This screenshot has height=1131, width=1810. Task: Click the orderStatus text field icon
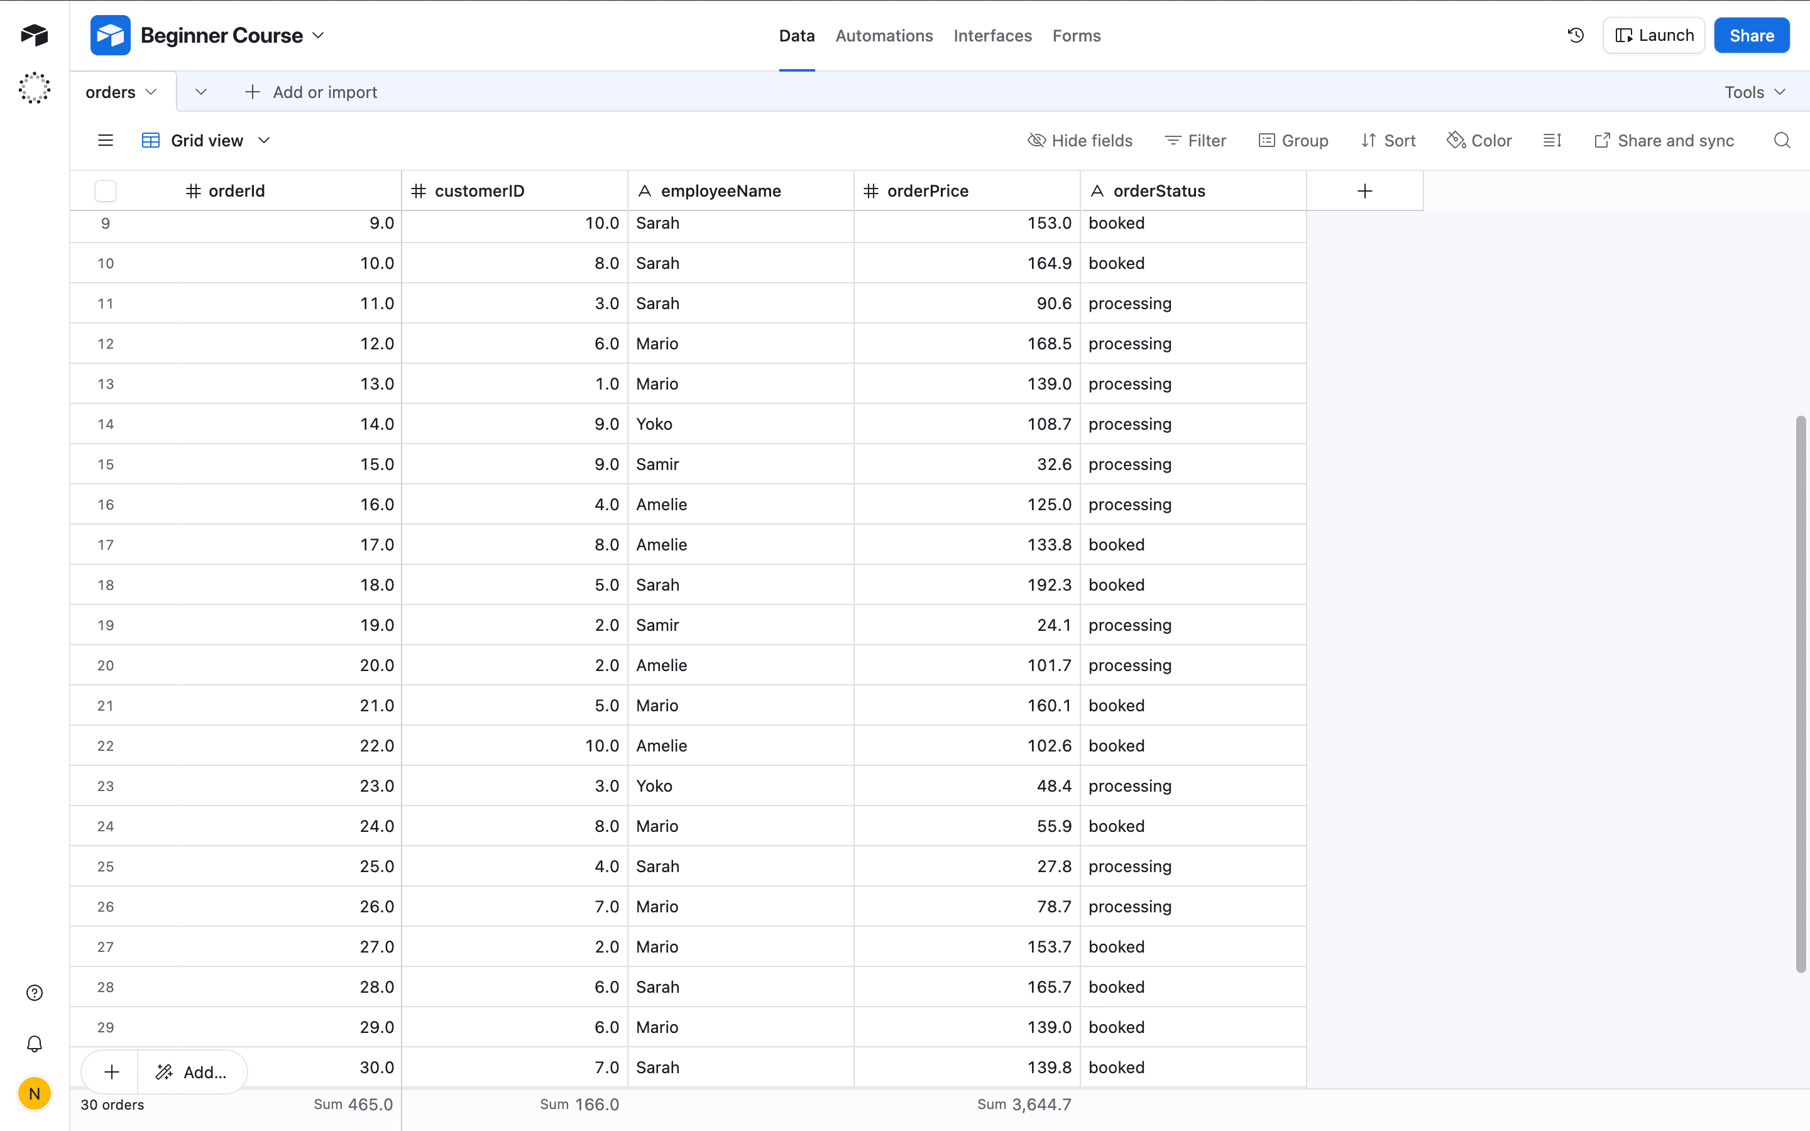(1097, 191)
